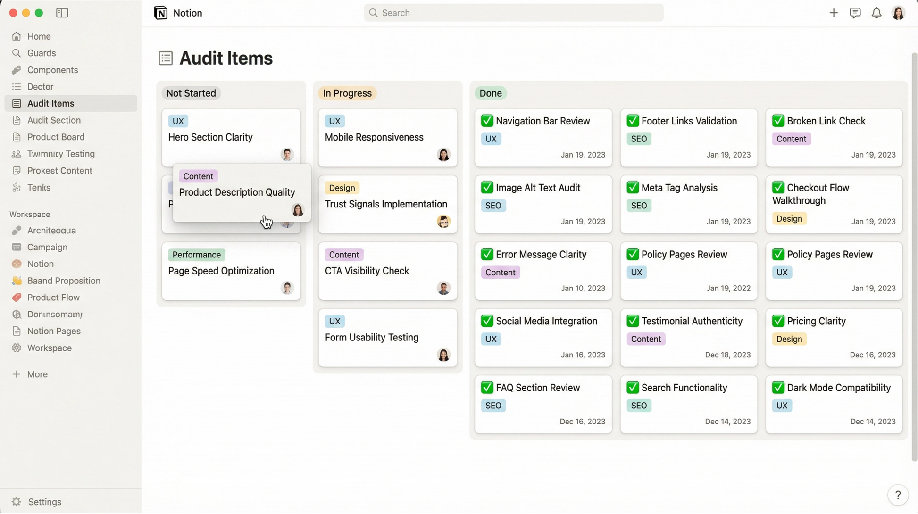
Task: Uncheck the Search Functionality completed checkbox
Action: (633, 387)
